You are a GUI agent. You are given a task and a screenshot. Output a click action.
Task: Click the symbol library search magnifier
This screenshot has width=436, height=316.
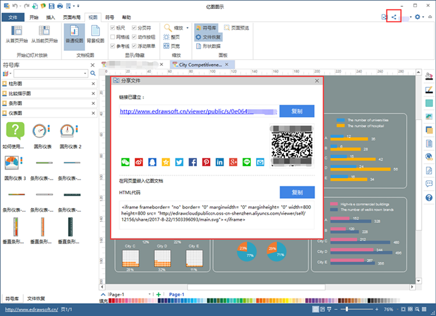click(x=93, y=74)
